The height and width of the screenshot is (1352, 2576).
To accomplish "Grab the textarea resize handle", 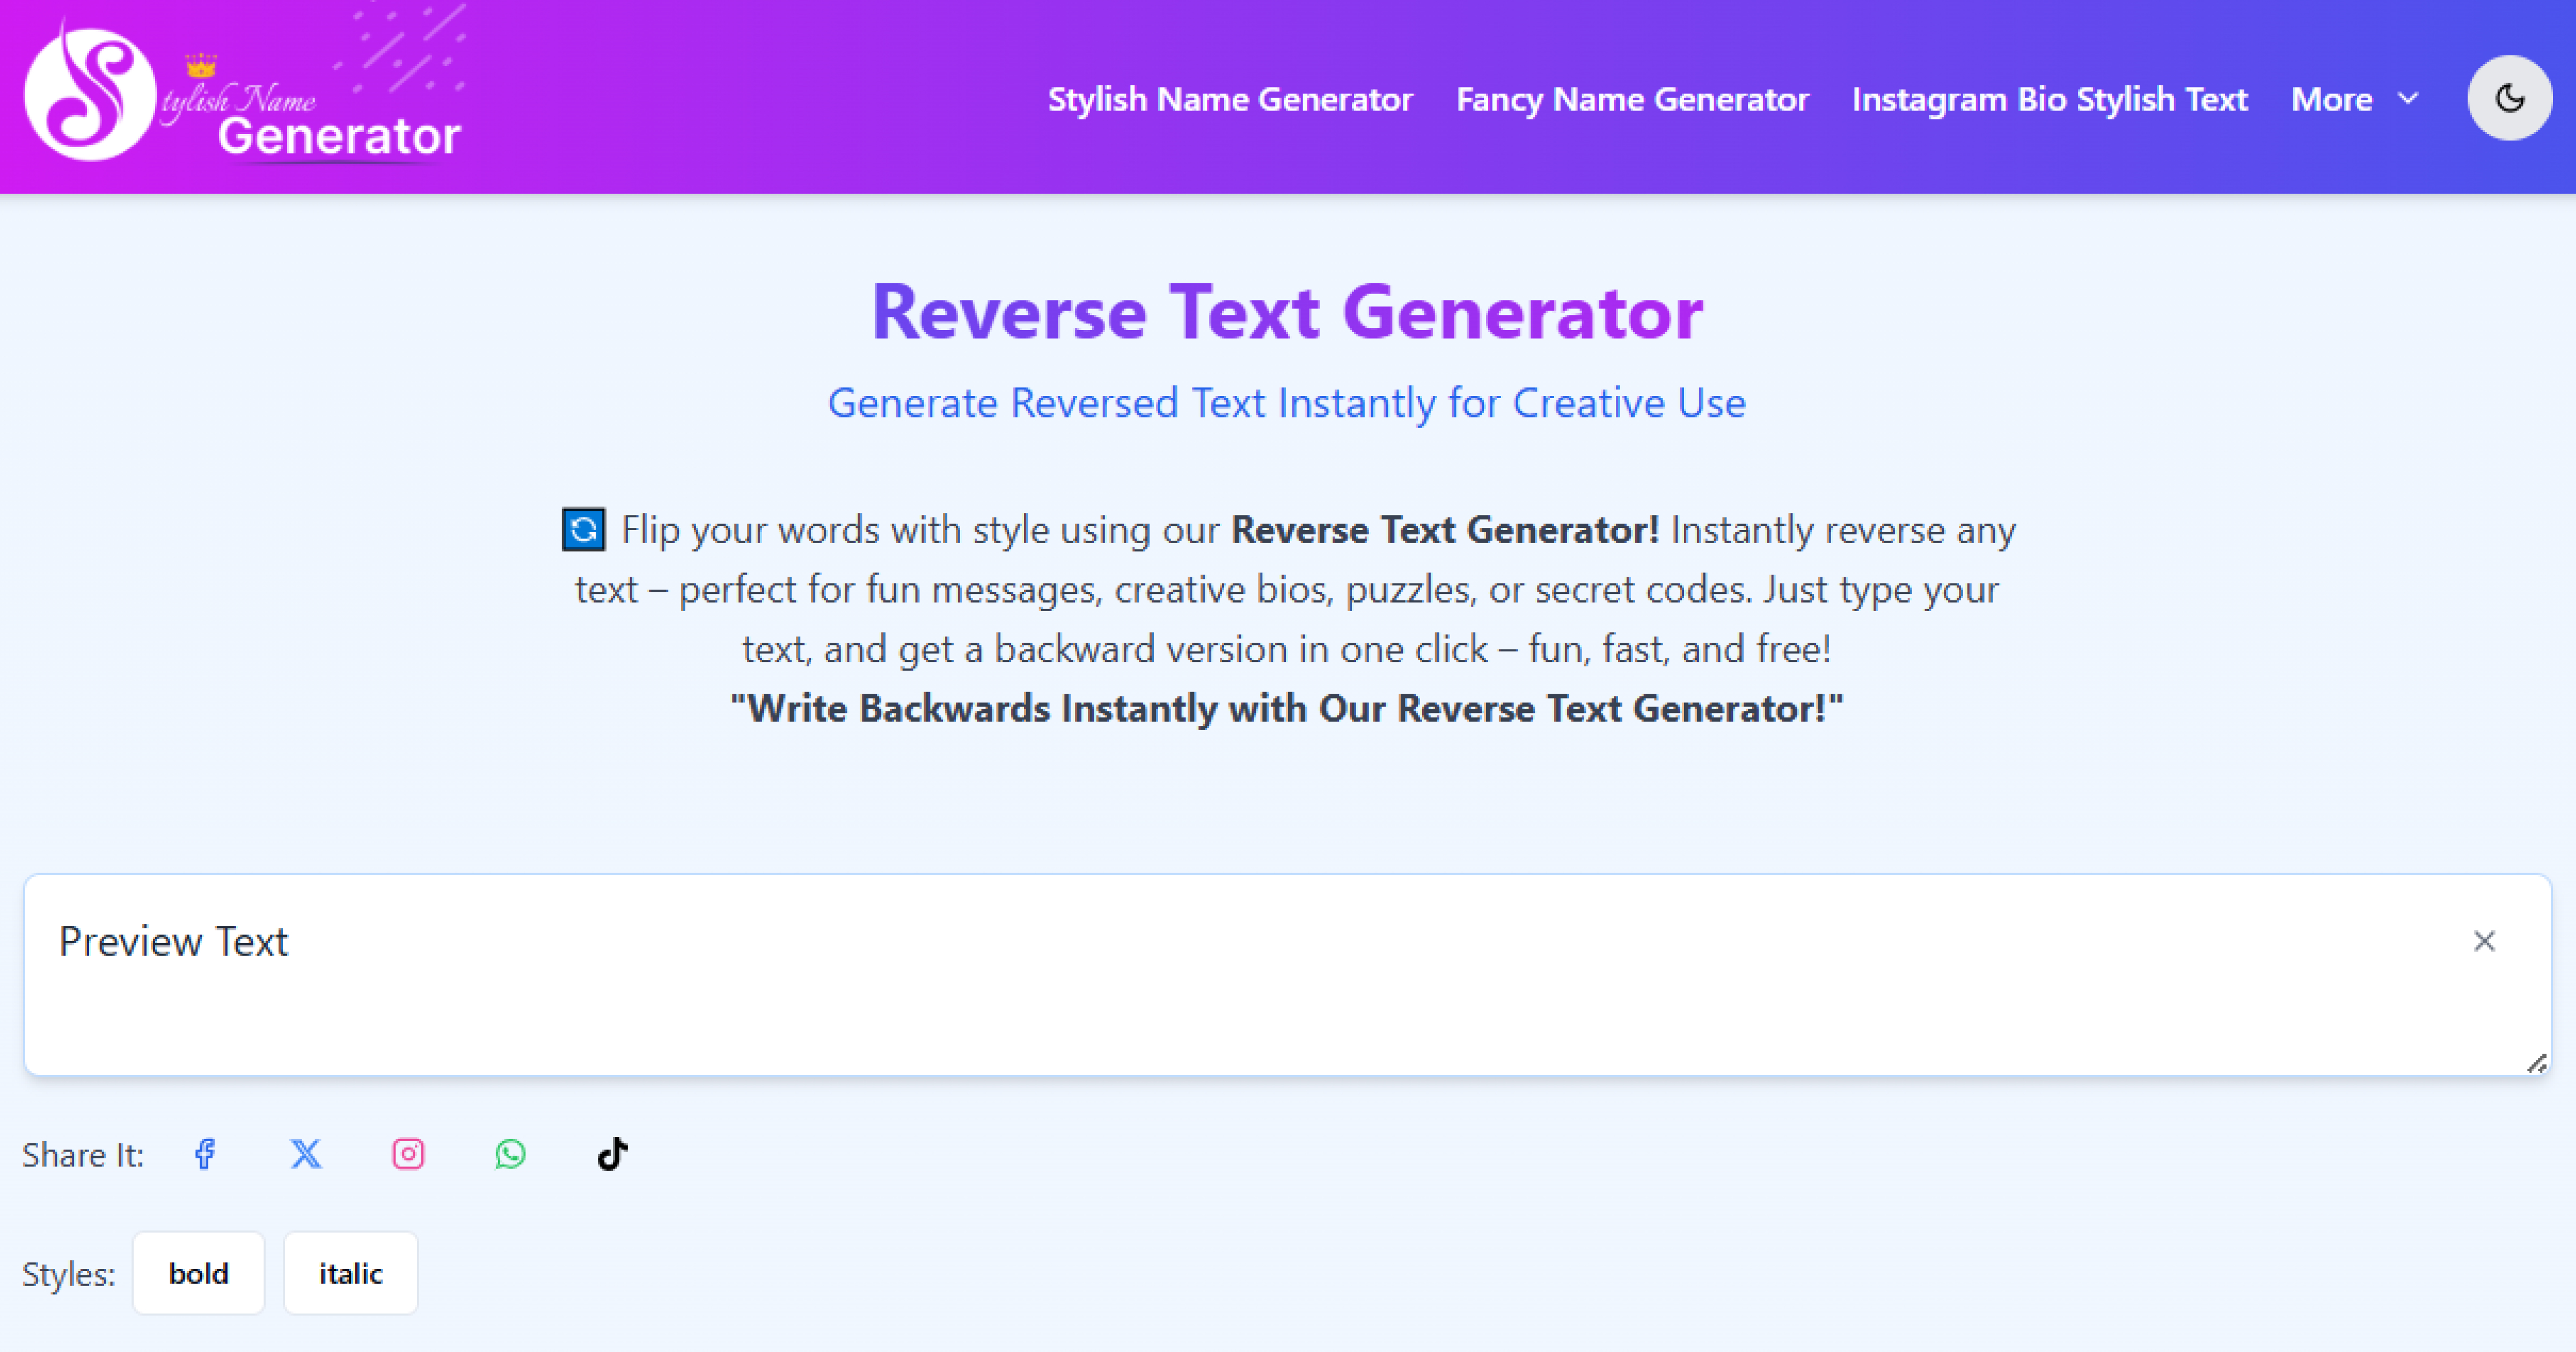I will click(2537, 1063).
